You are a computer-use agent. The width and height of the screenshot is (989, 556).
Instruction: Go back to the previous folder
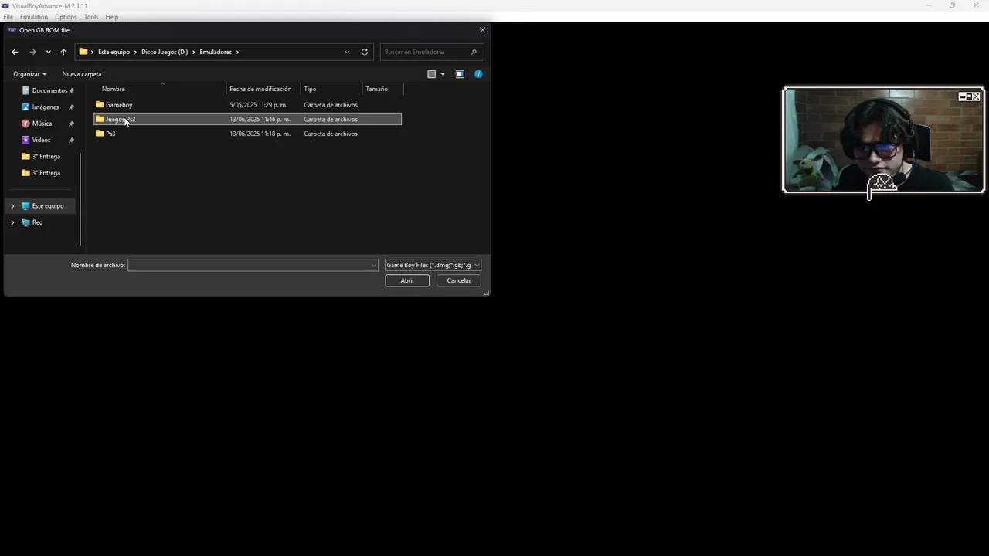[15, 52]
